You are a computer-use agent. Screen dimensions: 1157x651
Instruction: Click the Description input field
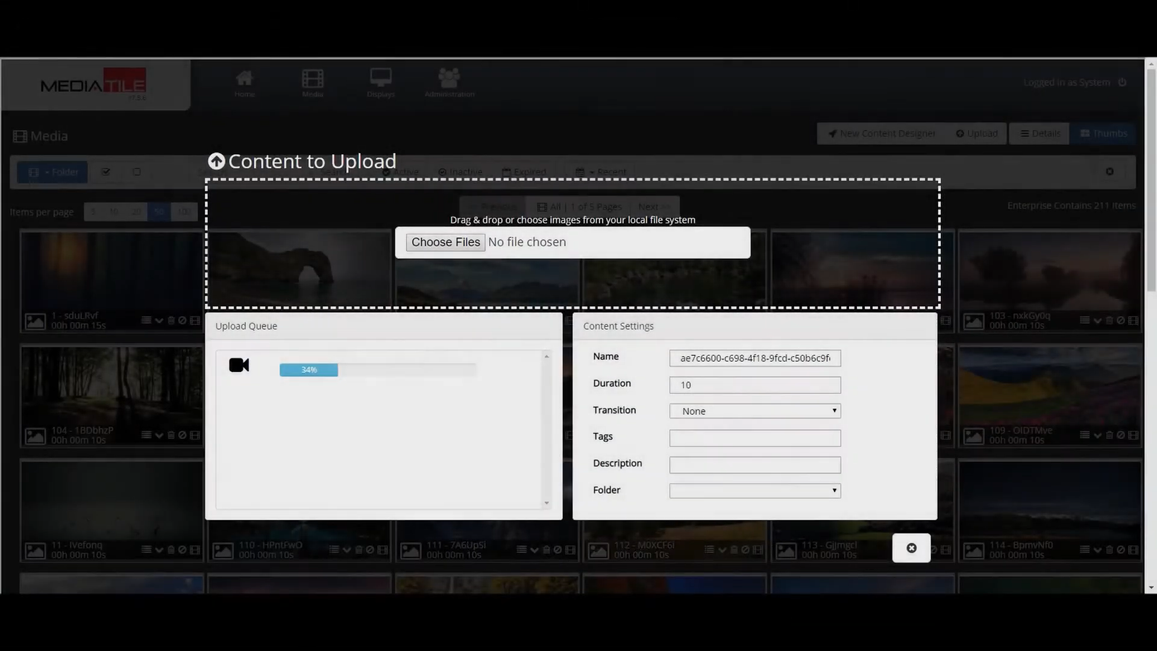click(755, 465)
